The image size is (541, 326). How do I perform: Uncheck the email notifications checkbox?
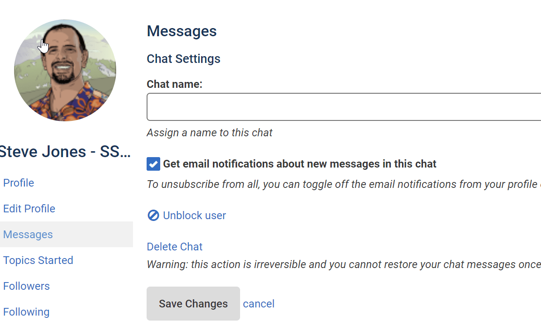(153, 164)
